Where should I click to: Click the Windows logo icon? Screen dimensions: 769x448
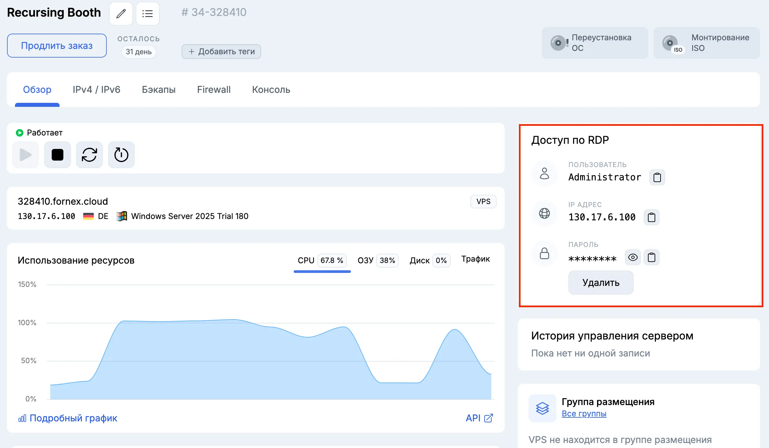tap(122, 216)
